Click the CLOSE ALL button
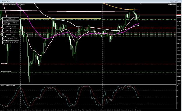Viewport: 182px width, 111px height. [10, 19]
